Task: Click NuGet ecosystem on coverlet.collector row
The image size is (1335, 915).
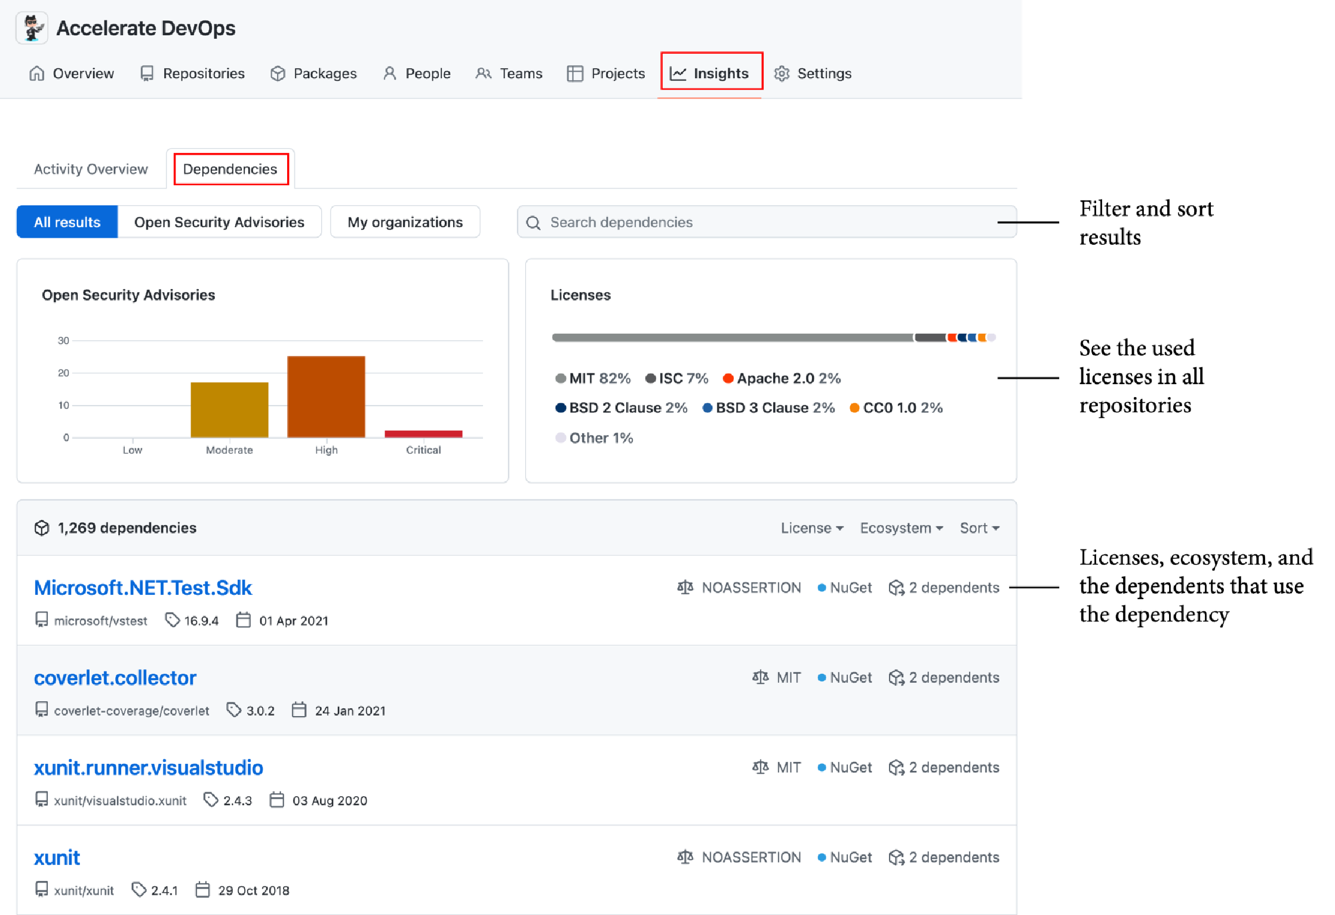Action: 845,678
